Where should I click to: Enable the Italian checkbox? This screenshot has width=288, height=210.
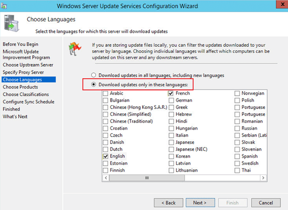[171, 135]
